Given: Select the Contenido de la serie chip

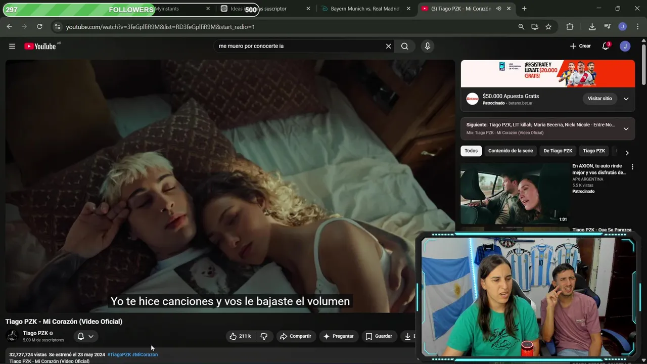Looking at the screenshot, I should pos(511,151).
